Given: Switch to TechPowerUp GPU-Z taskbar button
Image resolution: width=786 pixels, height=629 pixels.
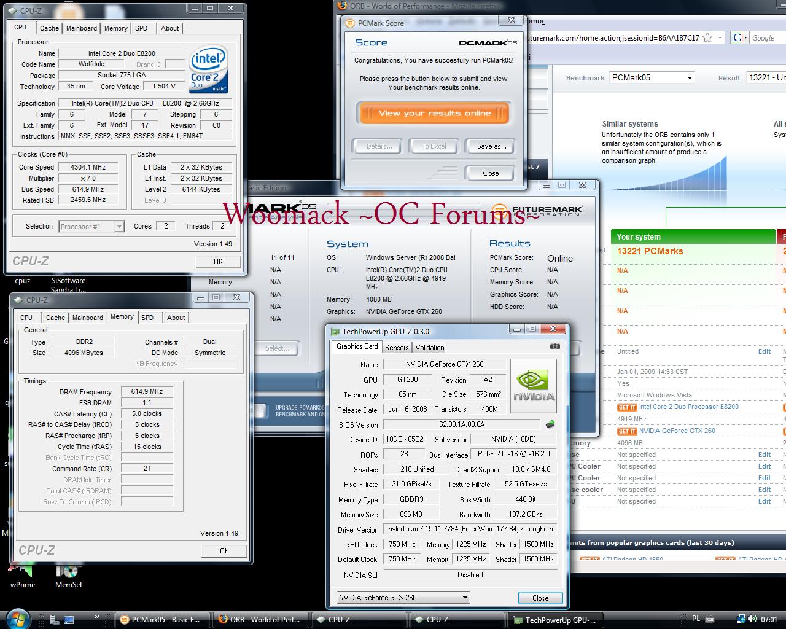Looking at the screenshot, I should pos(556,620).
